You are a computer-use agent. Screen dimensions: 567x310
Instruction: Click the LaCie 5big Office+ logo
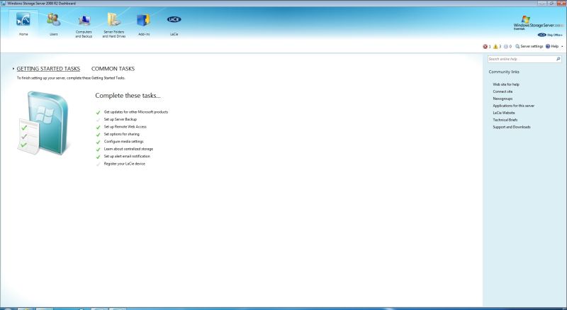550,35
